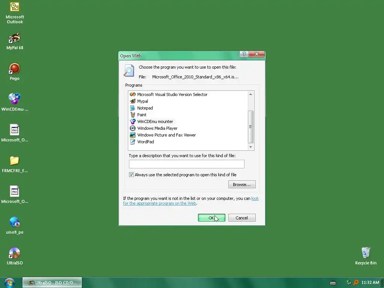Click the Windows Picture and Fax Viewer icon
Viewport: 384px width, 288px height.
(x=132, y=135)
